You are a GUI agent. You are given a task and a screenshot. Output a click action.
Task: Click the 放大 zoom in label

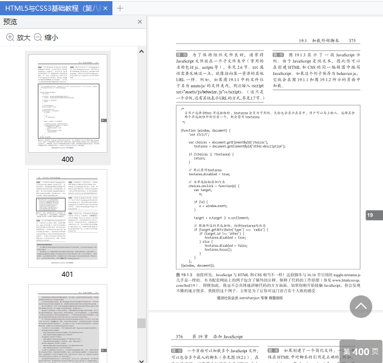click(x=24, y=37)
